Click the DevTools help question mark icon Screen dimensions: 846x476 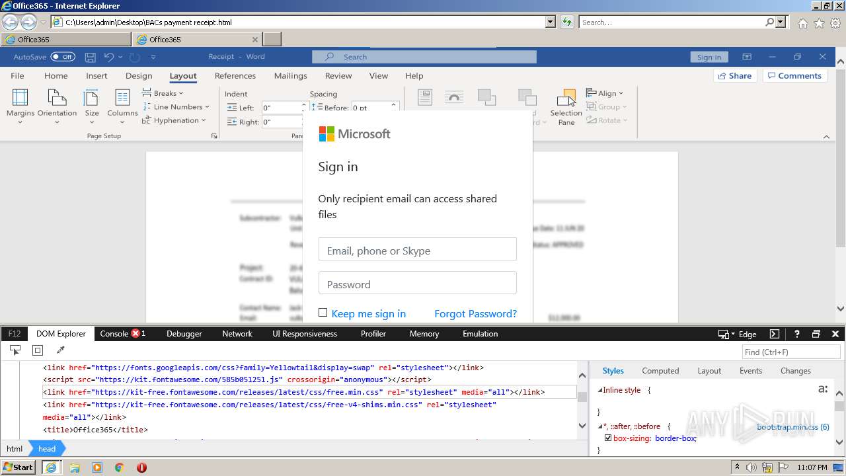click(797, 334)
